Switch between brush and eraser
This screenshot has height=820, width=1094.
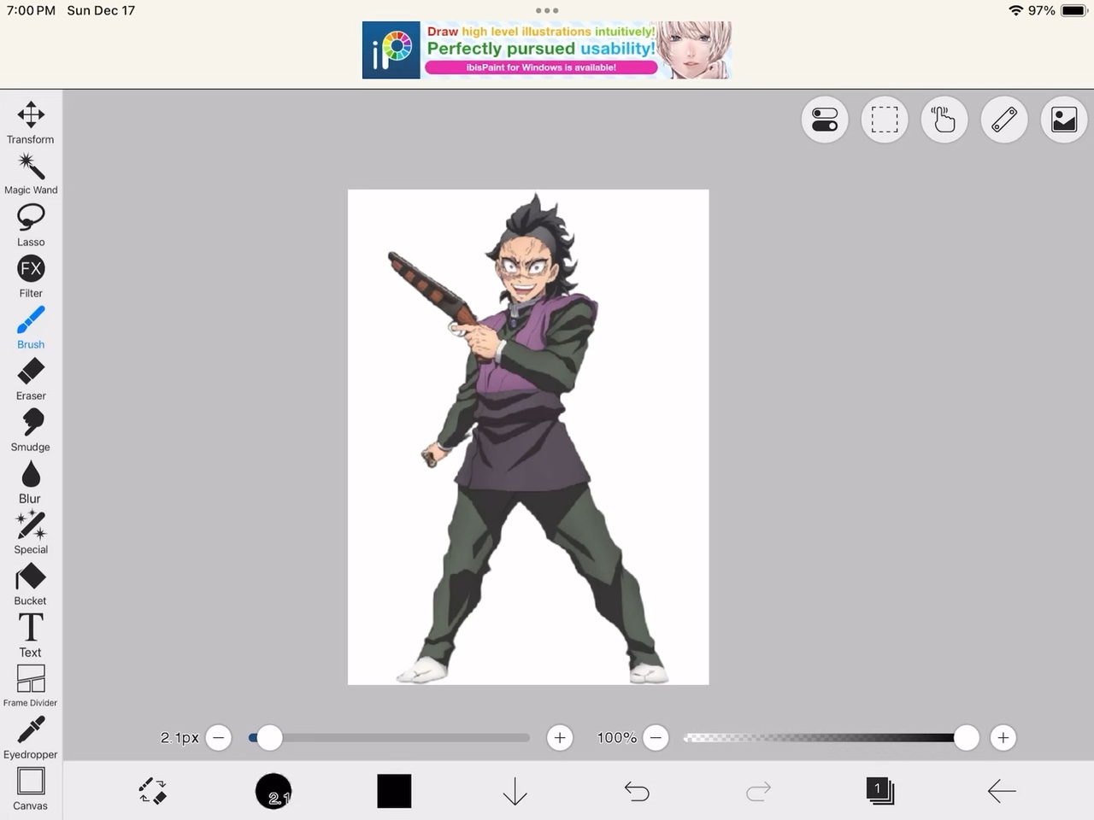[153, 791]
